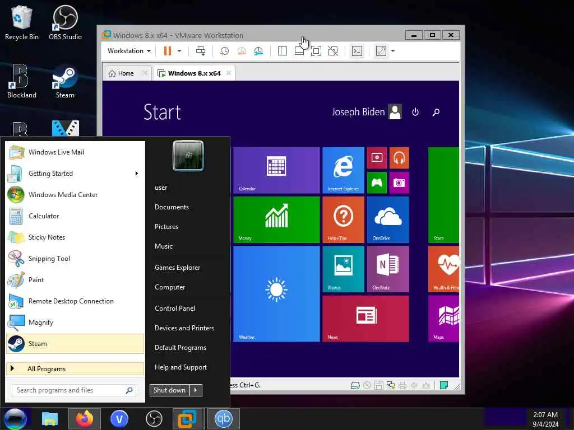This screenshot has height=430, width=574.
Task: Open the OneNote tile
Action: pyautogui.click(x=388, y=269)
